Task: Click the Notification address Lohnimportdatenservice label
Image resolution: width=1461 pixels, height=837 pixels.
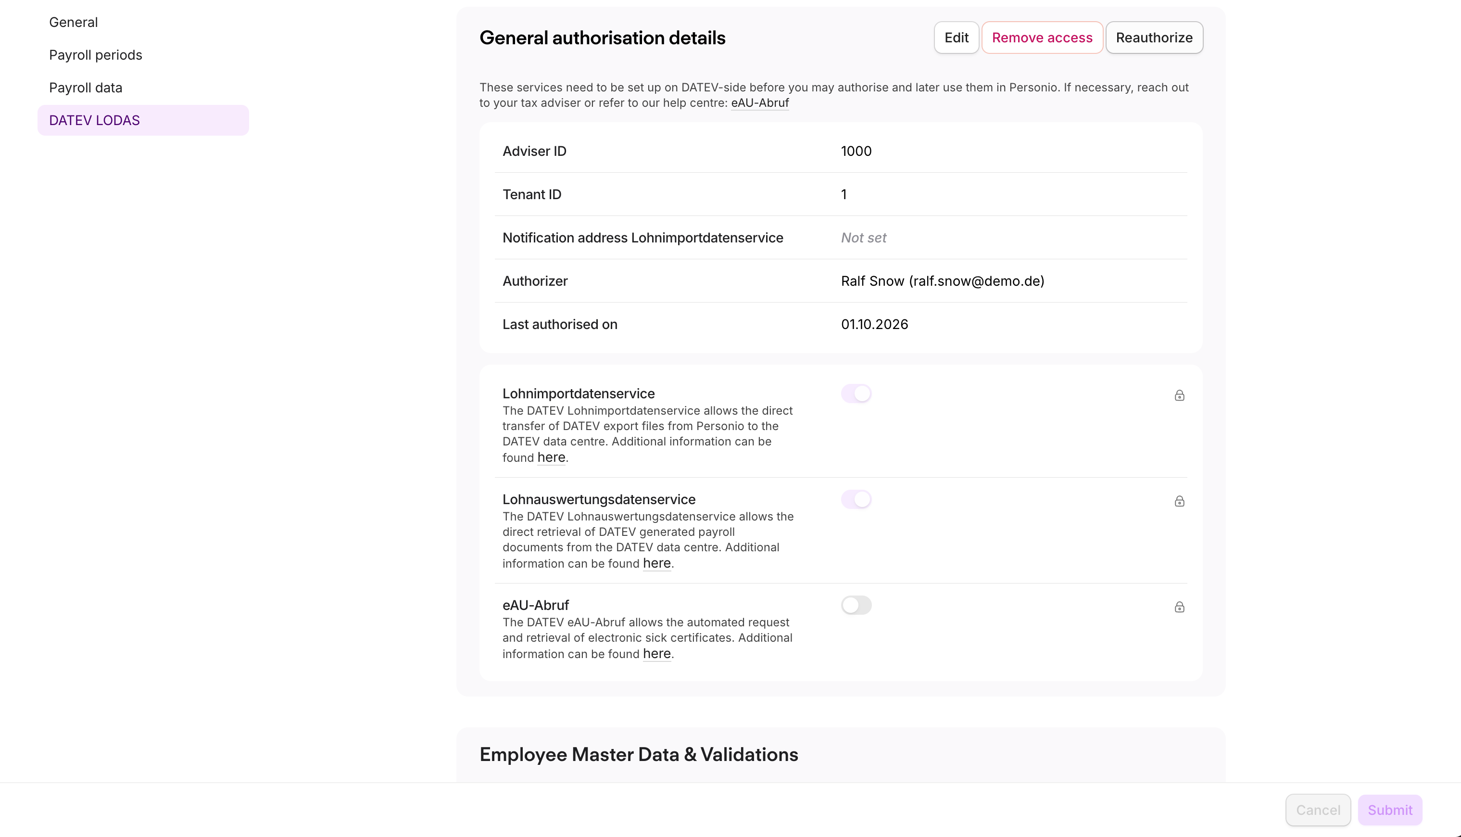Action: click(643, 238)
